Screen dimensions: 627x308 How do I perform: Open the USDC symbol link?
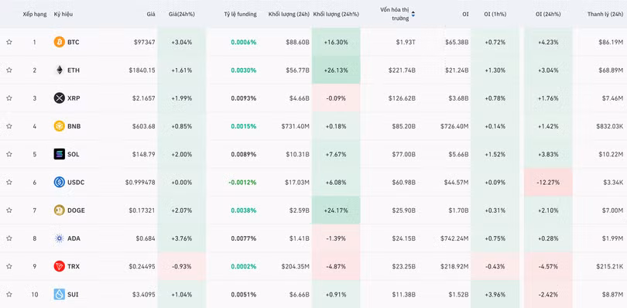coord(76,182)
